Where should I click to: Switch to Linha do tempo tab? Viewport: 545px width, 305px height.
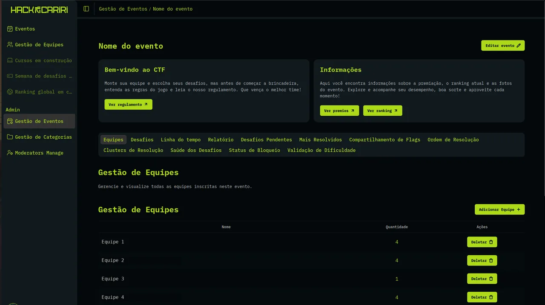181,140
